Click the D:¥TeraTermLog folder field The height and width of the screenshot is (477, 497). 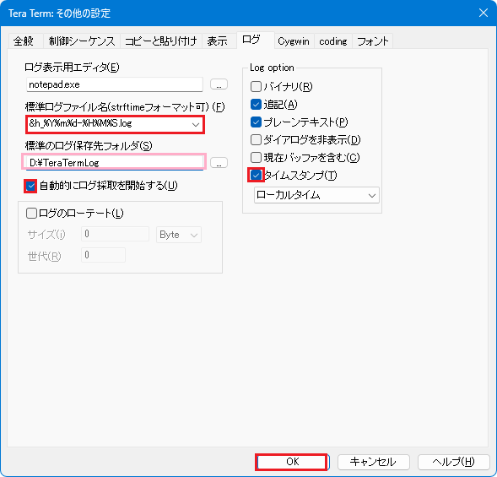click(115, 163)
